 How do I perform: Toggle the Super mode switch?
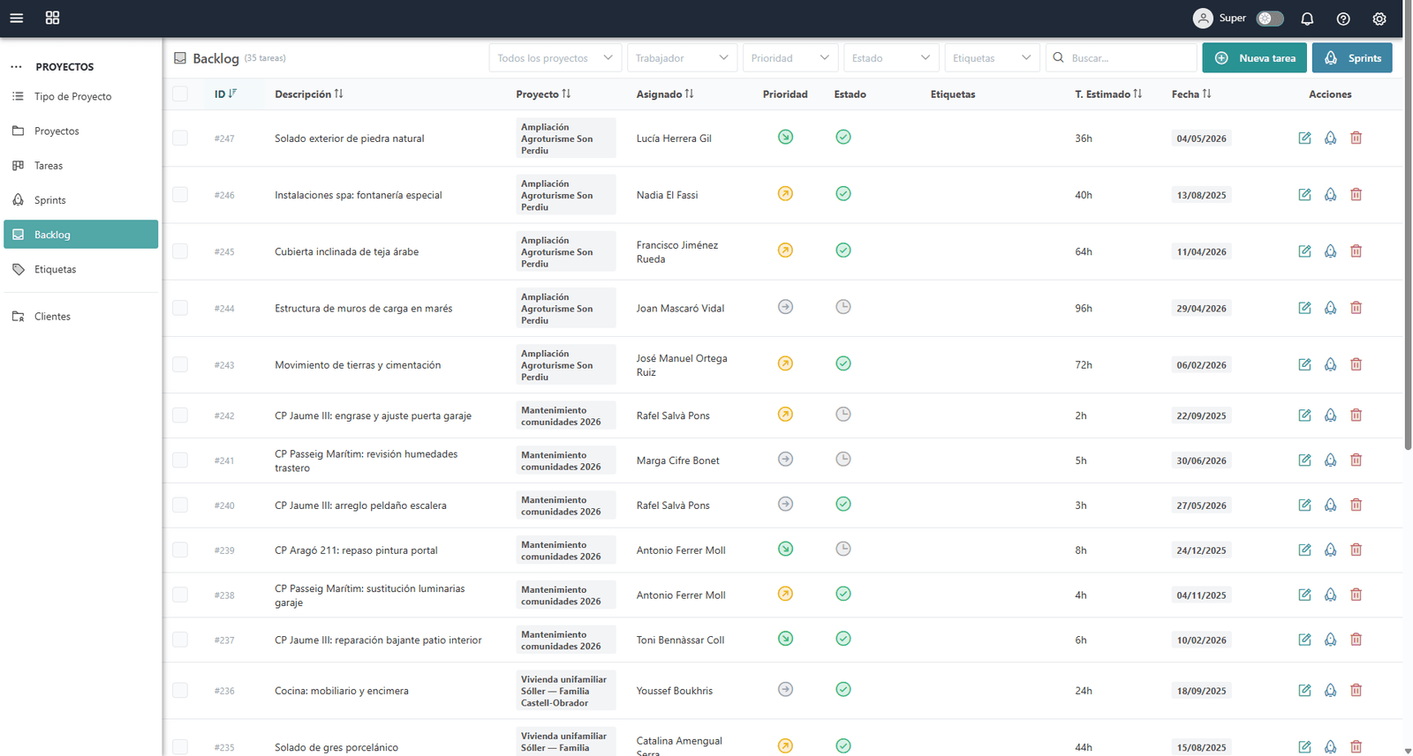pos(1270,19)
